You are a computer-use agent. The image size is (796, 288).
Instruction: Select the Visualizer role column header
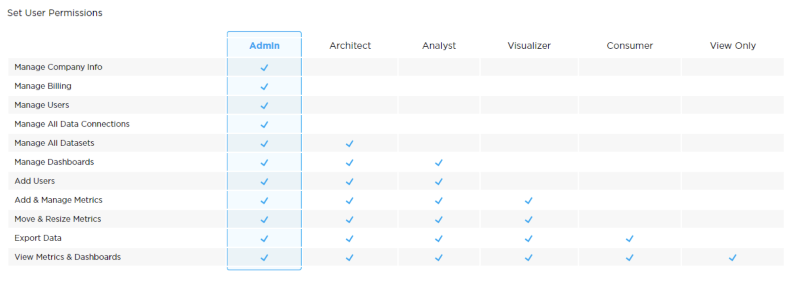(529, 46)
